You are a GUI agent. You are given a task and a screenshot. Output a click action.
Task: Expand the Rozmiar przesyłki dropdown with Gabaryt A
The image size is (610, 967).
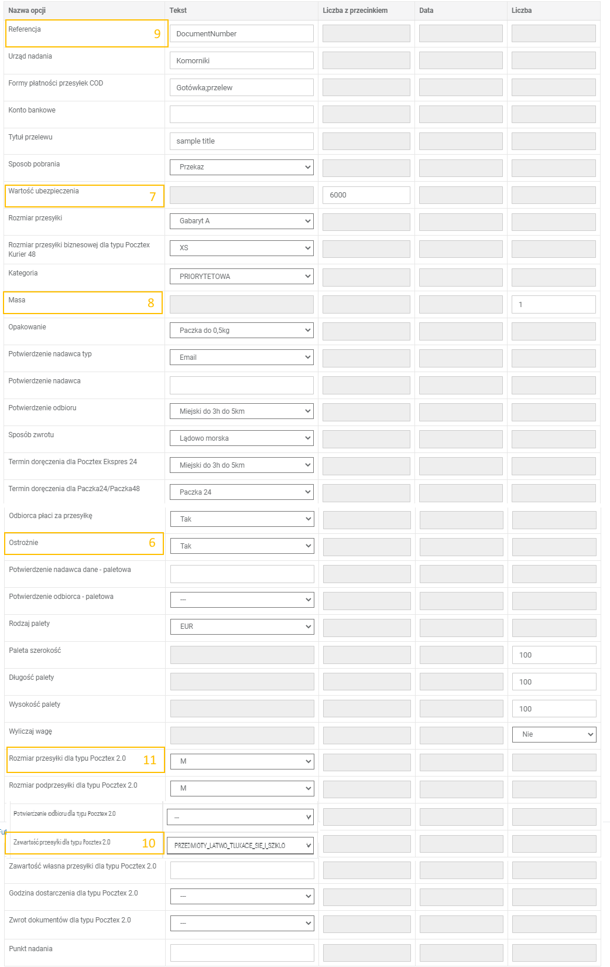point(241,221)
